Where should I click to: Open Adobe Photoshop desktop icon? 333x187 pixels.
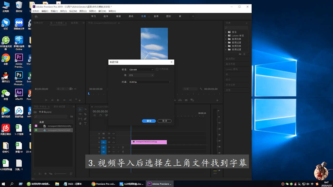pyautogui.click(x=19, y=78)
